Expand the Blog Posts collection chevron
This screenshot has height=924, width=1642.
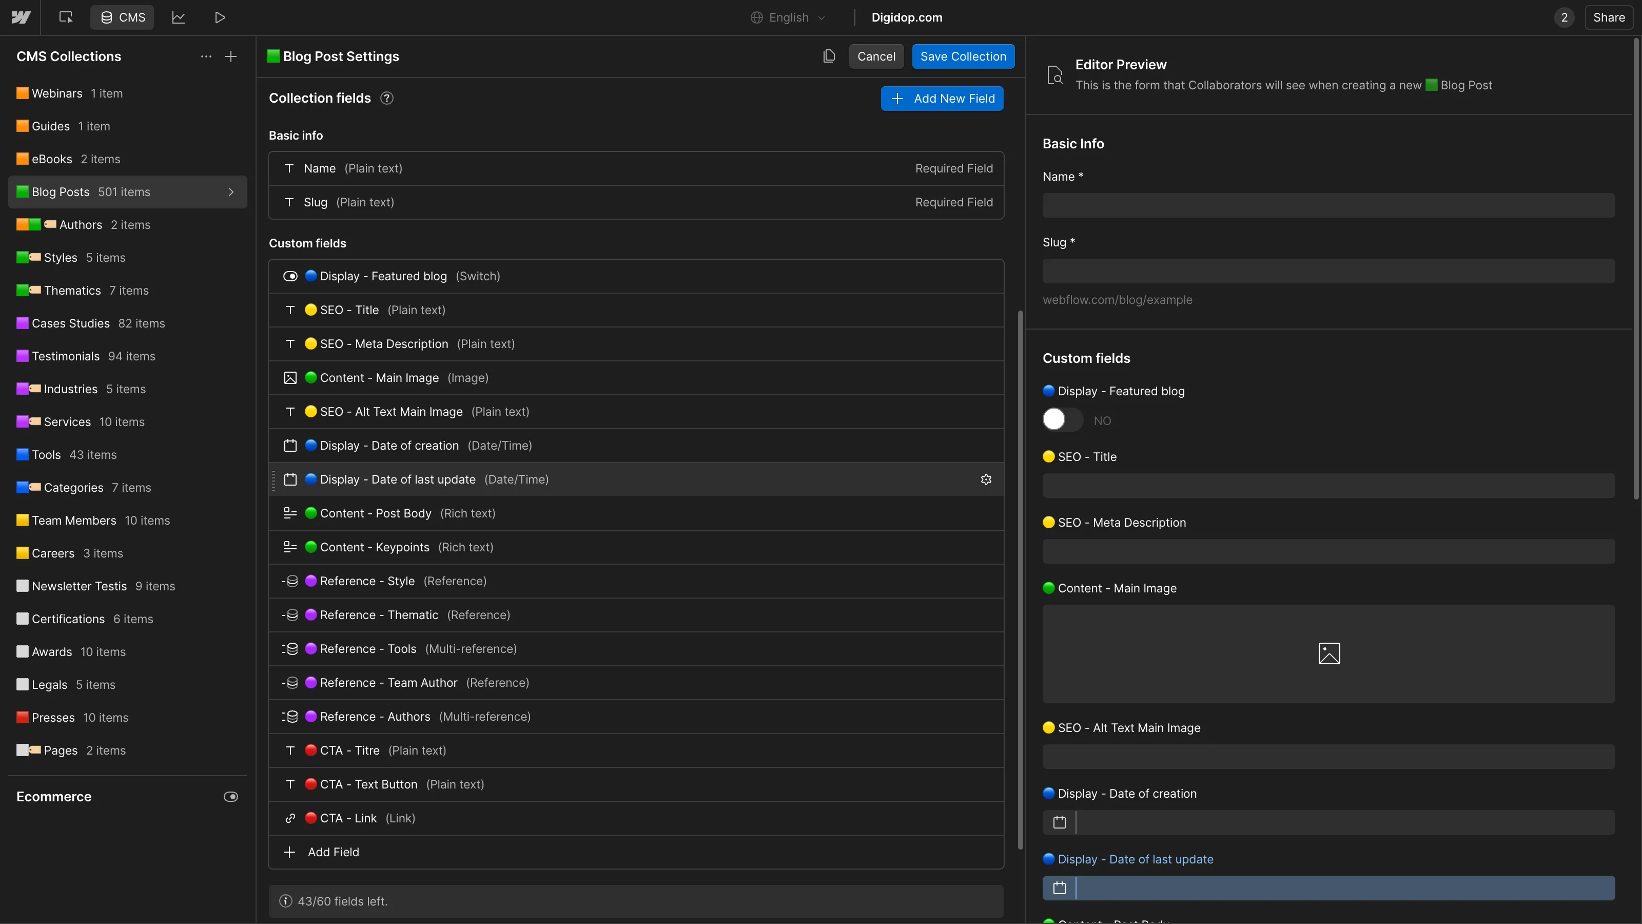click(231, 192)
